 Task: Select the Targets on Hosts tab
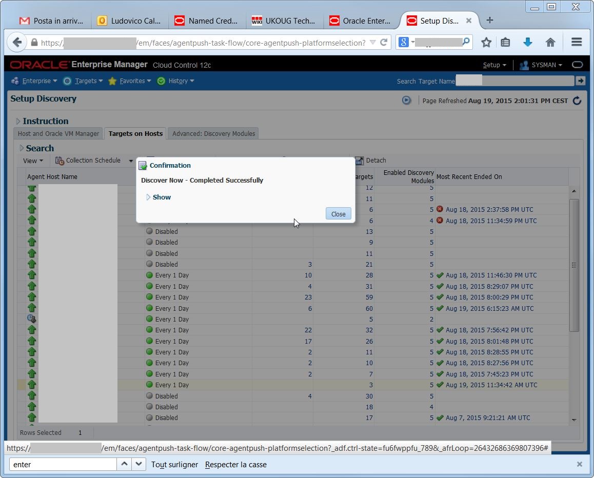135,133
